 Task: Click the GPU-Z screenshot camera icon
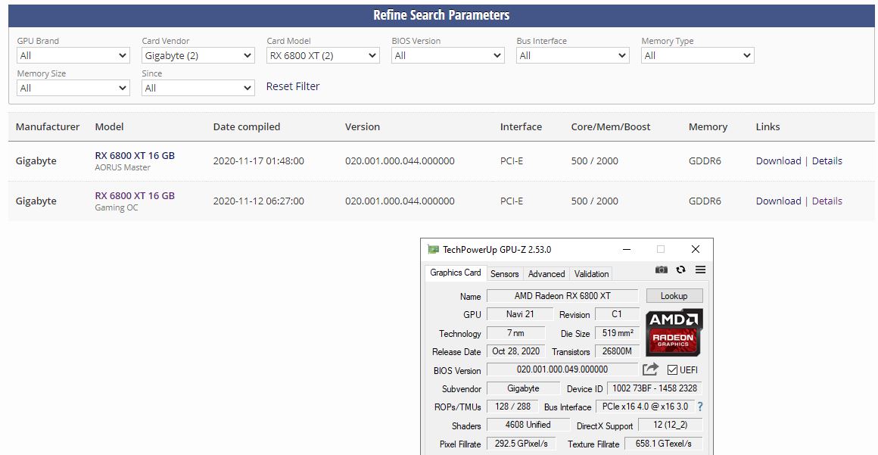tap(662, 270)
